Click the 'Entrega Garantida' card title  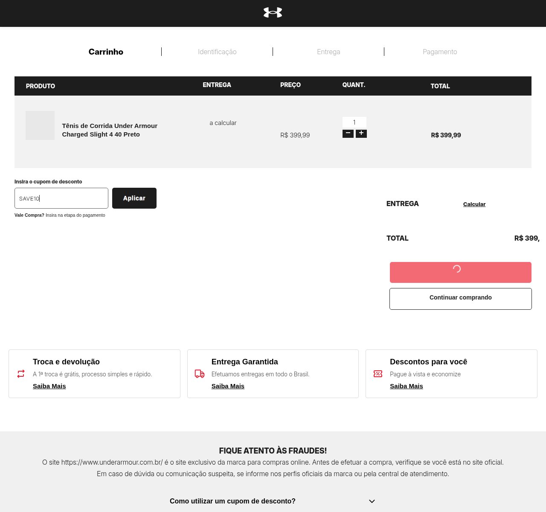(245, 362)
